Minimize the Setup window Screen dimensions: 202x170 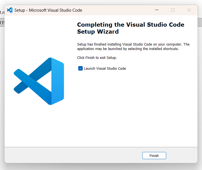[x=157, y=10]
